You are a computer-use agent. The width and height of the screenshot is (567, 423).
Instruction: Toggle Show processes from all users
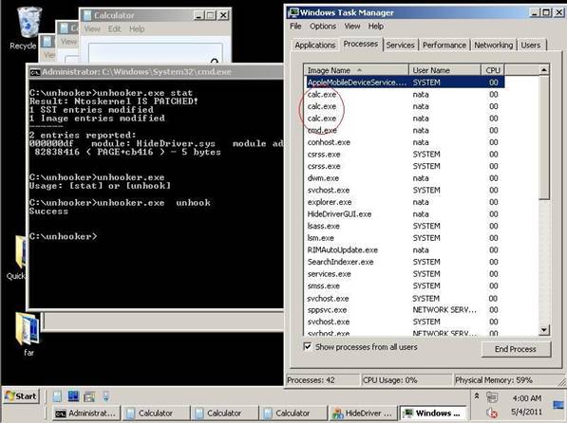[308, 347]
